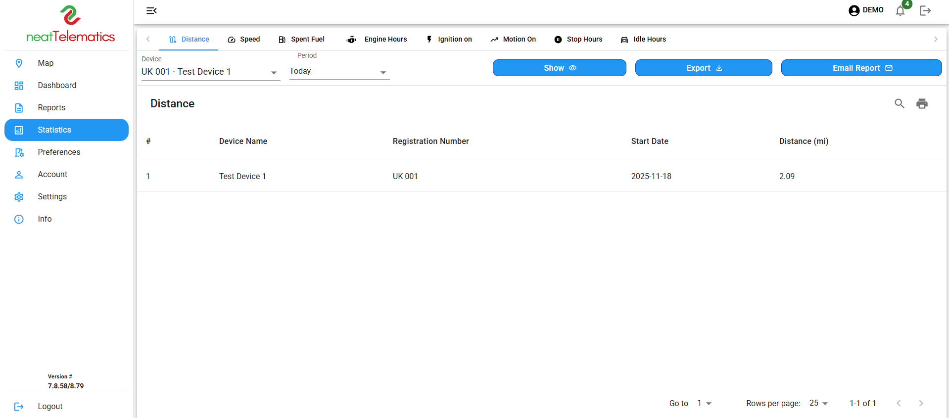
Task: Click the DEMO user profile icon
Action: pos(854,10)
